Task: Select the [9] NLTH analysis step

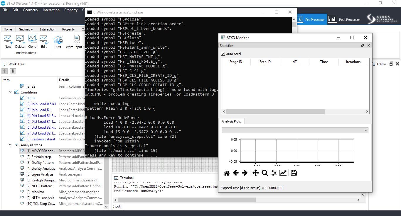Action: (40, 198)
